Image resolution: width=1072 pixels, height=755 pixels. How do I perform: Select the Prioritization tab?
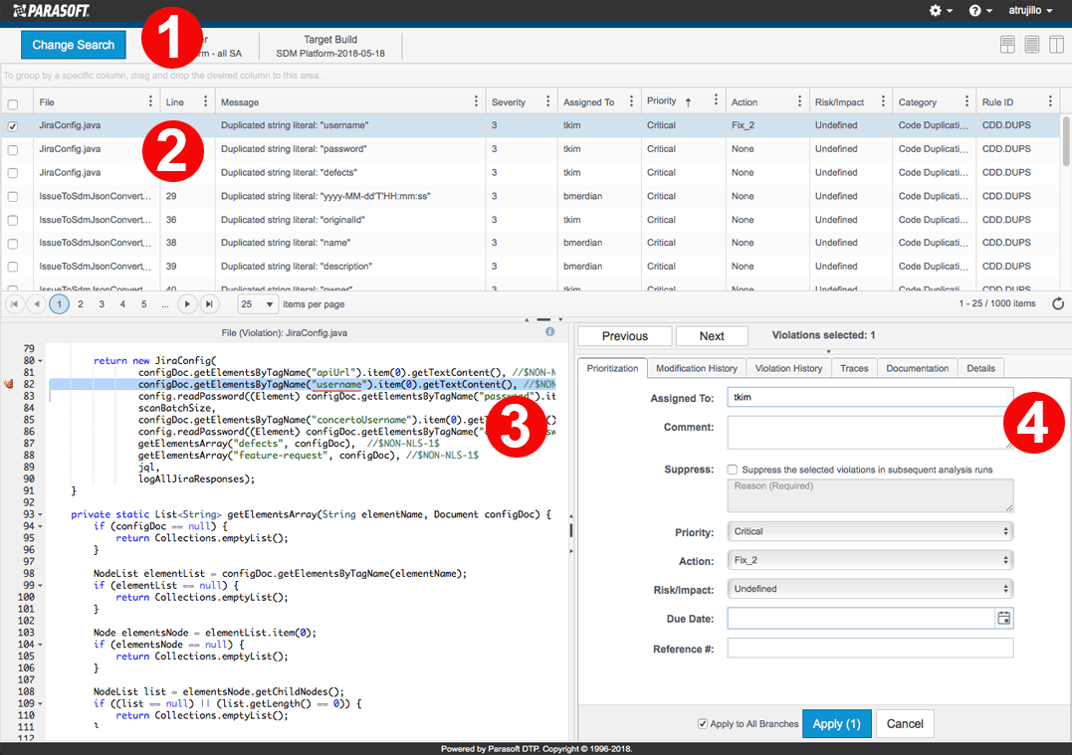tap(612, 368)
